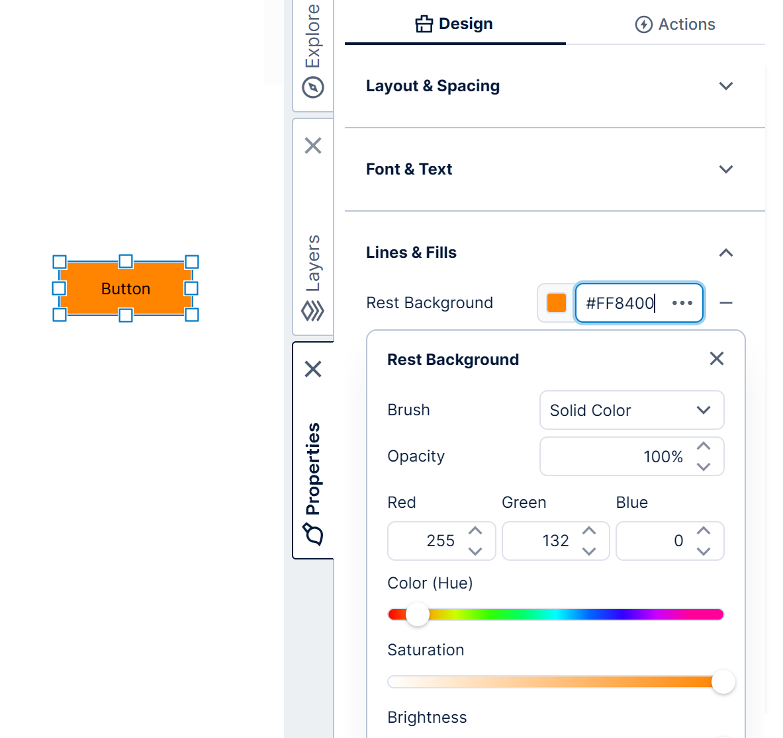
Task: Click the orange Rest Background color swatch
Action: tap(557, 303)
